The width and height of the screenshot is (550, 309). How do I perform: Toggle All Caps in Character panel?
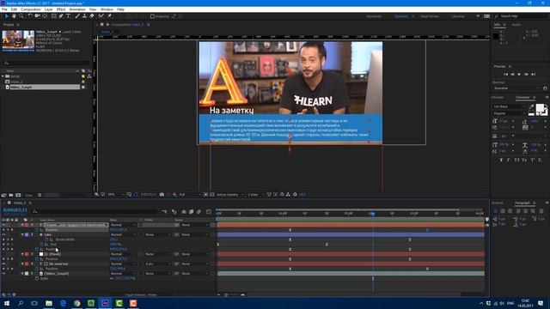pos(516,160)
